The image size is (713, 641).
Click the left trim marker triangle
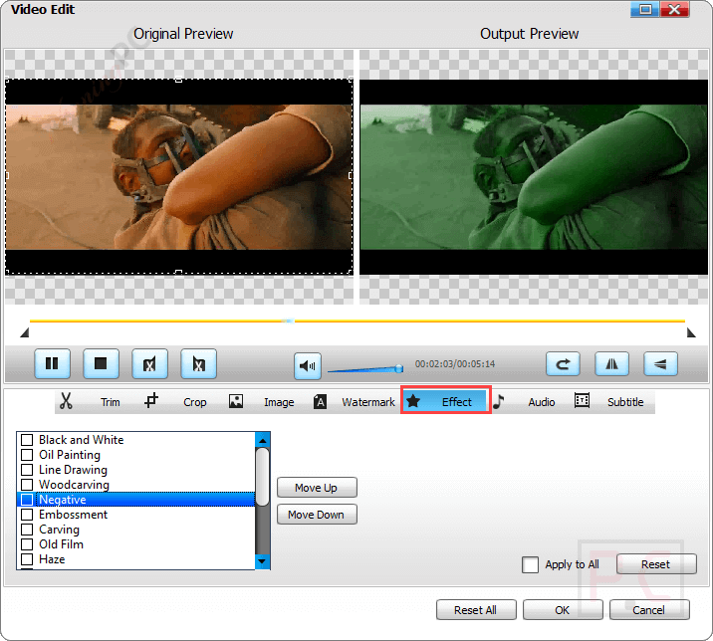click(x=25, y=332)
